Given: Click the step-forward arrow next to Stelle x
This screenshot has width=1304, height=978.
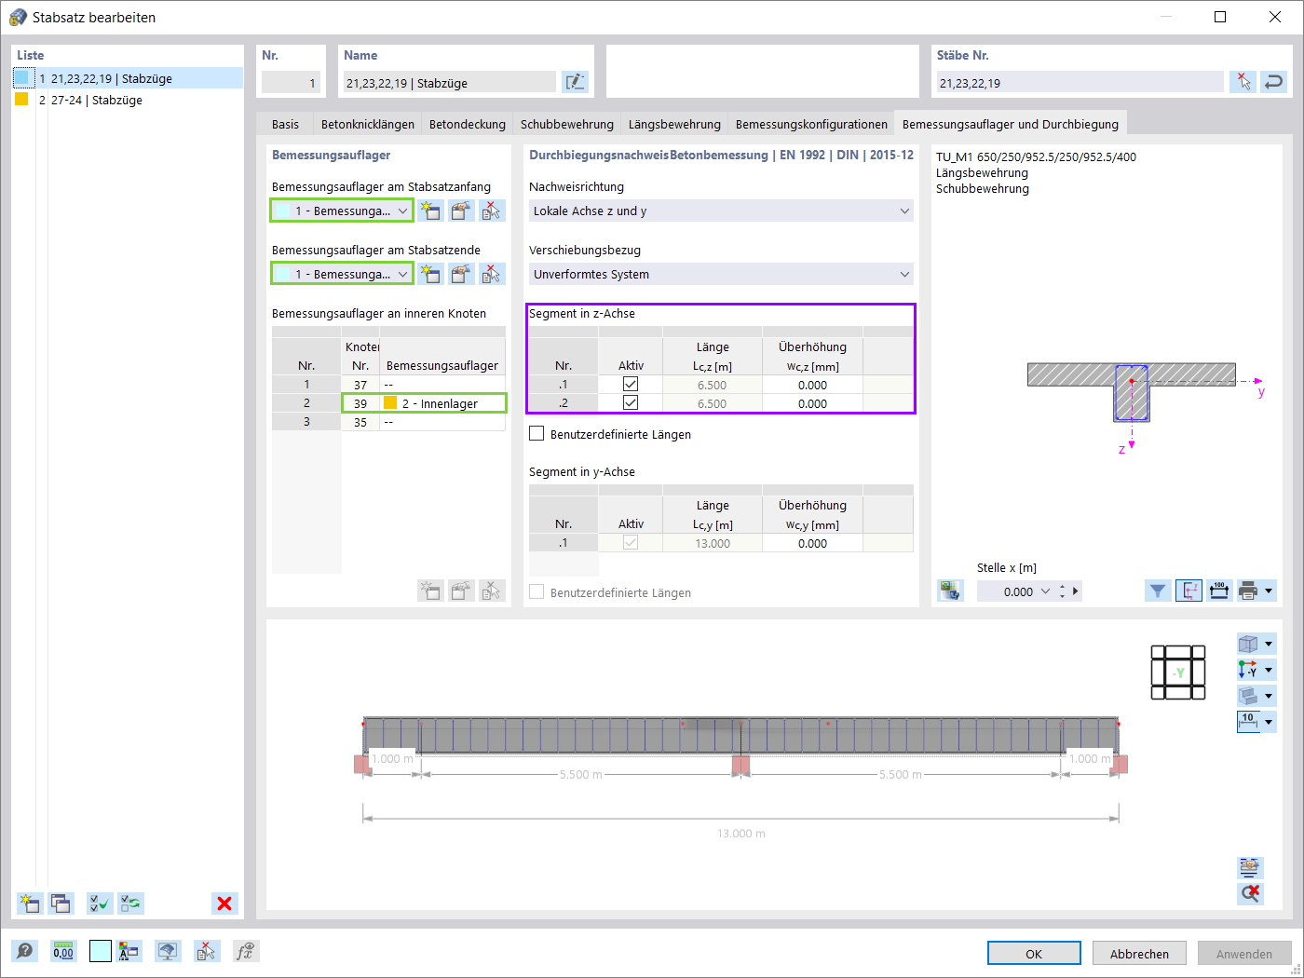Looking at the screenshot, I should [x=1076, y=591].
